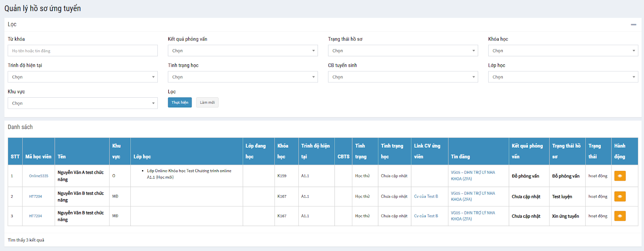Open the Trình độ hiện tại dropdown

pyautogui.click(x=83, y=77)
